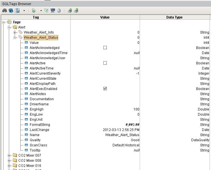The image size is (211, 170).
Task: Collapse the Alert folder
Action: [x=9, y=27]
